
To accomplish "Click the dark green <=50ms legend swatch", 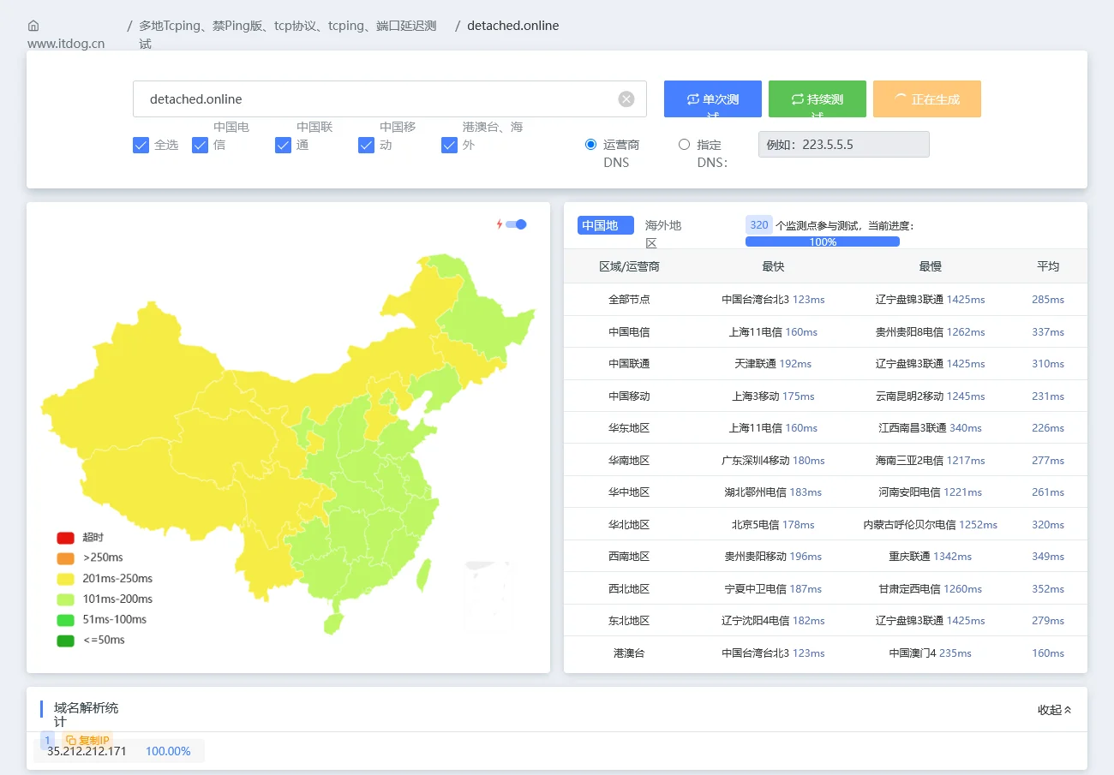I will click(66, 641).
